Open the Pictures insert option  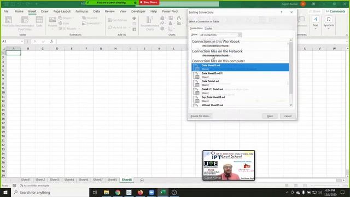tap(52, 22)
